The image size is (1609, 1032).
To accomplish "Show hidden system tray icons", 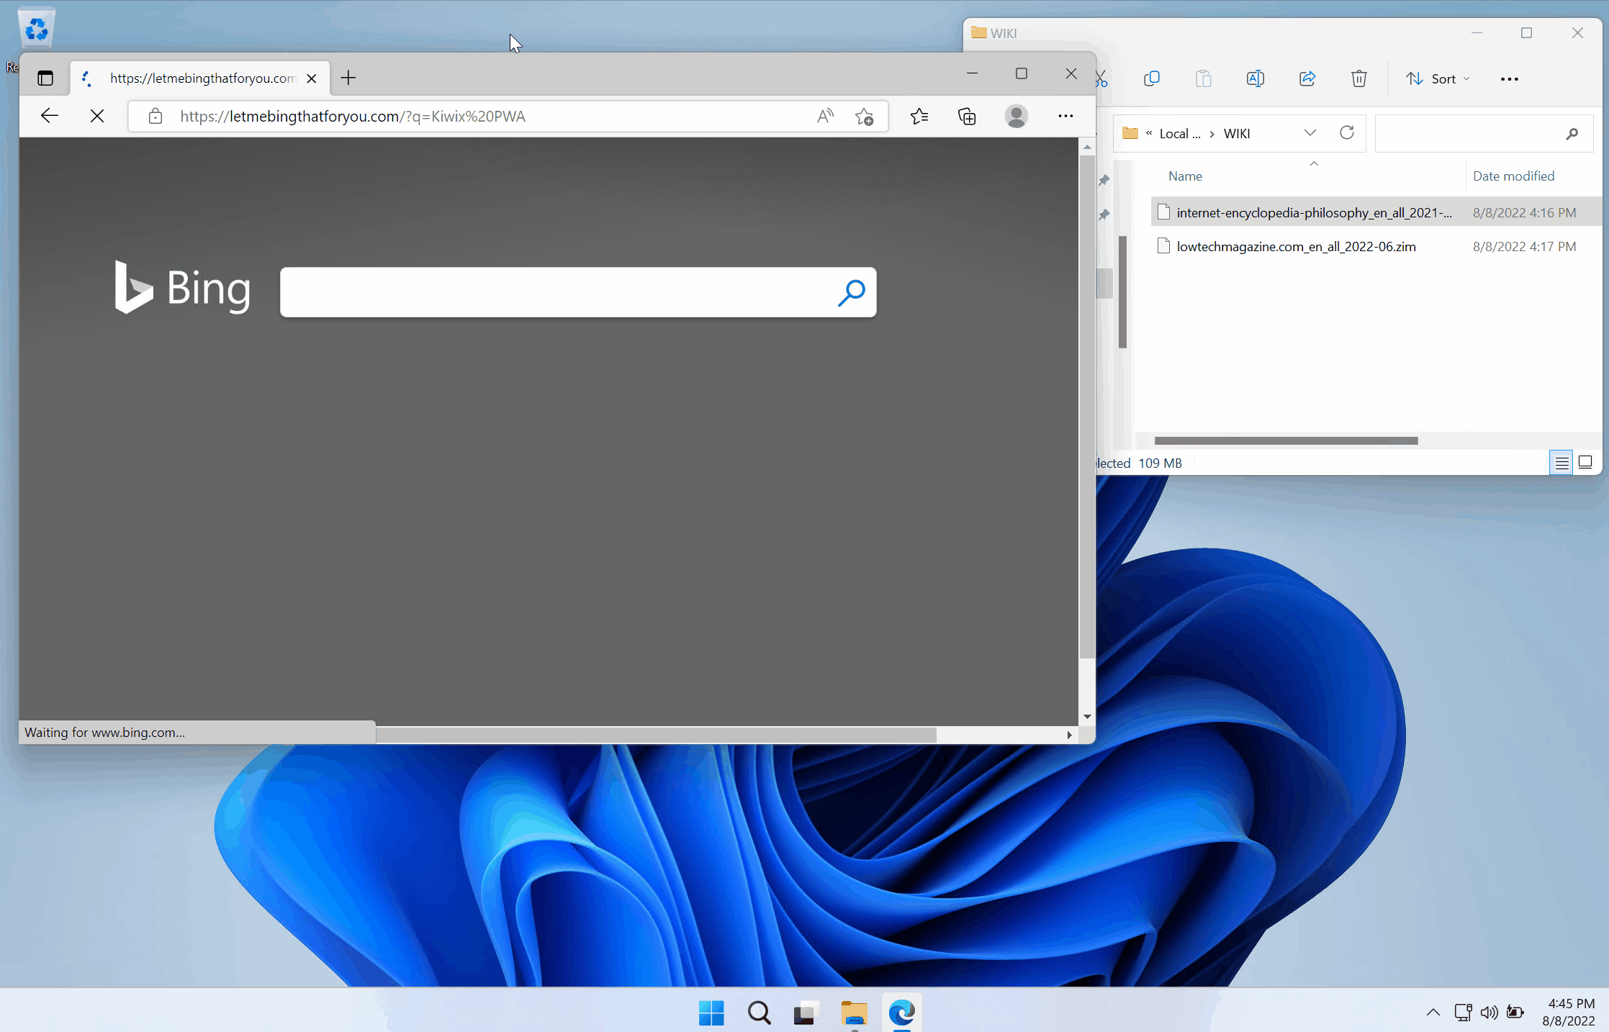I will pos(1433,1013).
